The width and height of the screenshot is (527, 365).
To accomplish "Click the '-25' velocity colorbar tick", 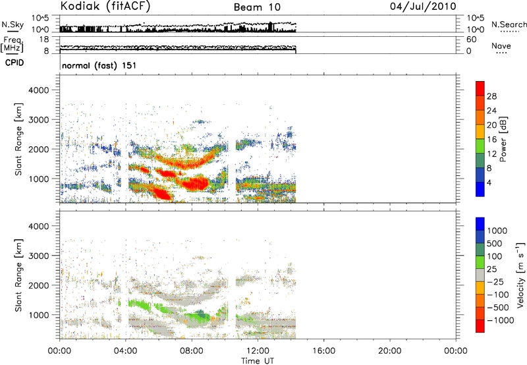I will [495, 282].
